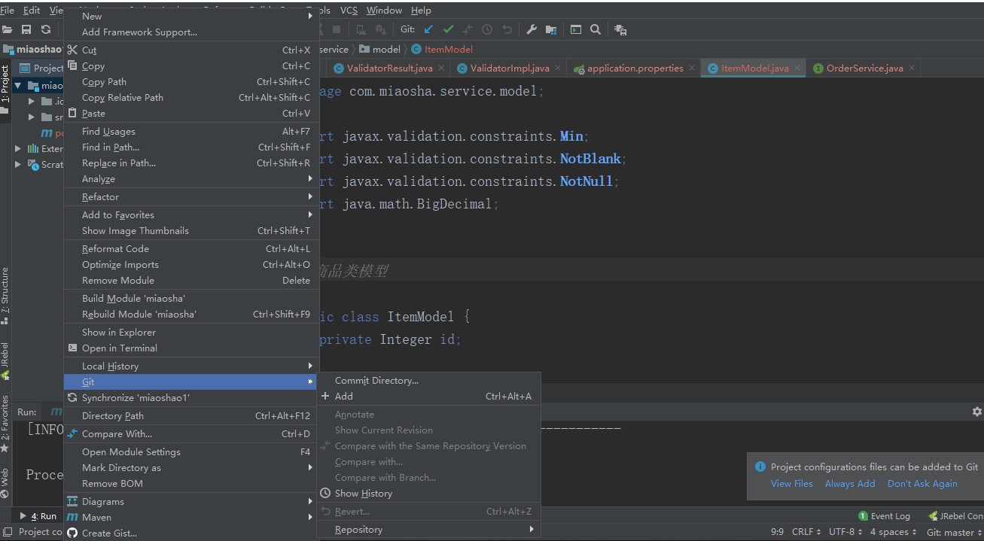The image size is (984, 541).
Task: Click the Git Commit green checkmark
Action: pyautogui.click(x=448, y=29)
